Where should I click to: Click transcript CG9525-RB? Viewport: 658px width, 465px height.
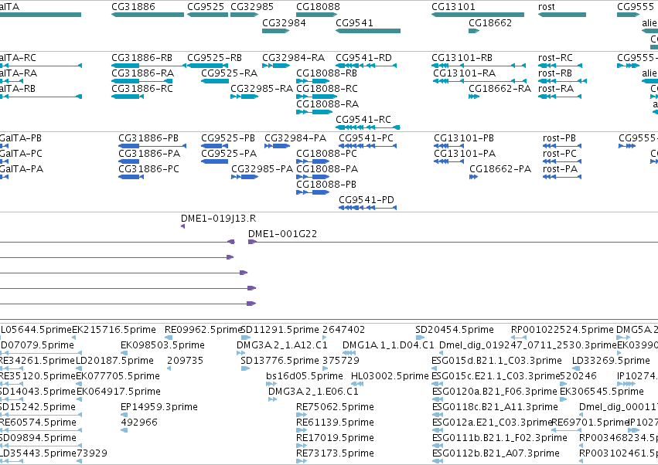[x=208, y=66]
